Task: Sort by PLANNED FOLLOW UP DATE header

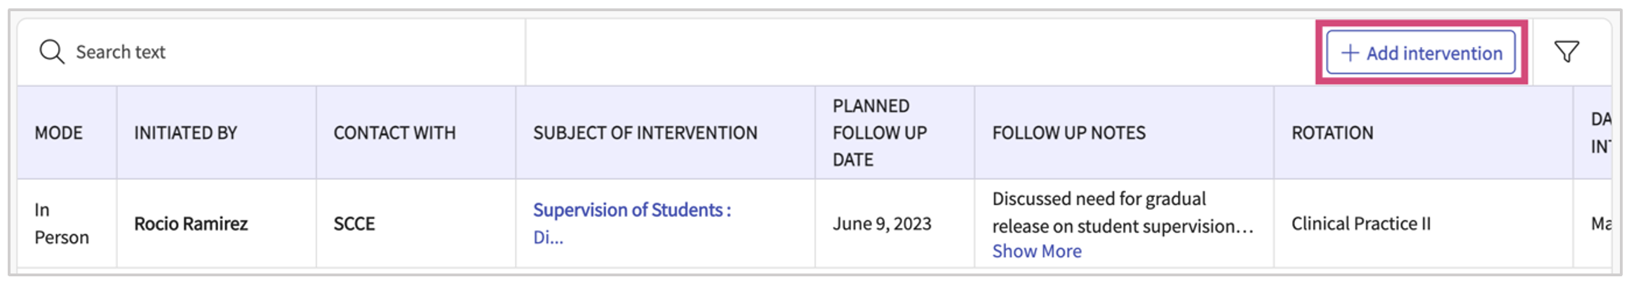Action: point(879,133)
